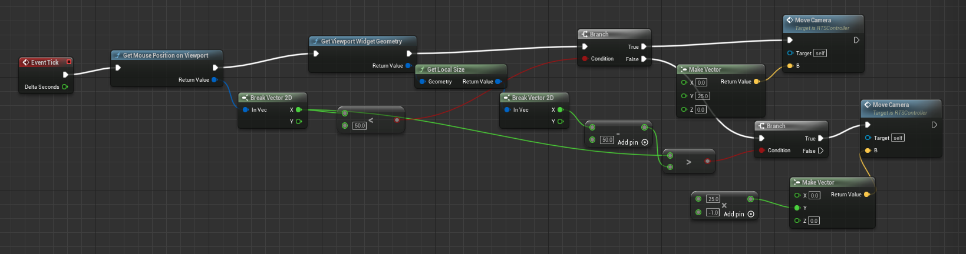Click the True exec pin on the lower Branch

pyautogui.click(x=820, y=138)
